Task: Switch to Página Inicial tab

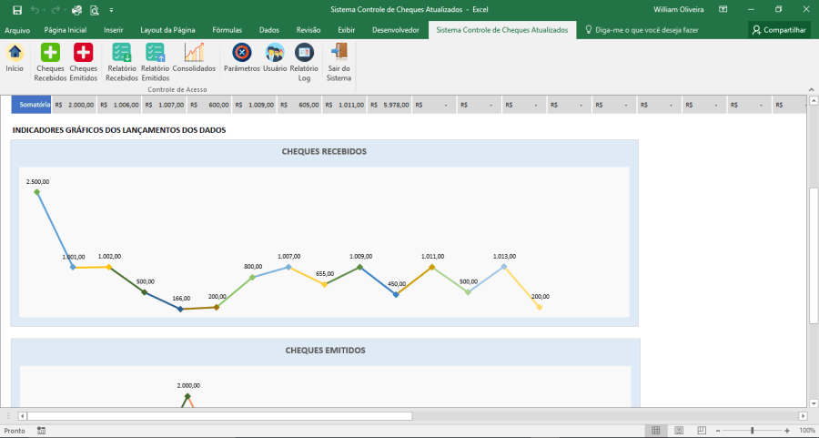Action: click(66, 30)
